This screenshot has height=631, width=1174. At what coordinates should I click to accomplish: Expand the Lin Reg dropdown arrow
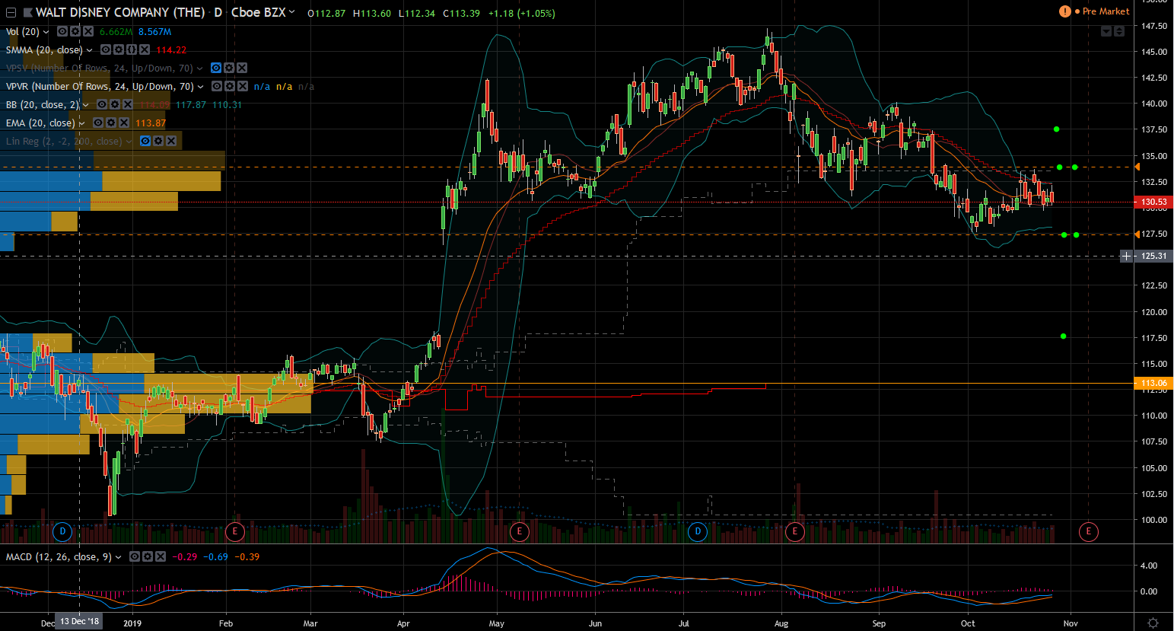(x=129, y=142)
